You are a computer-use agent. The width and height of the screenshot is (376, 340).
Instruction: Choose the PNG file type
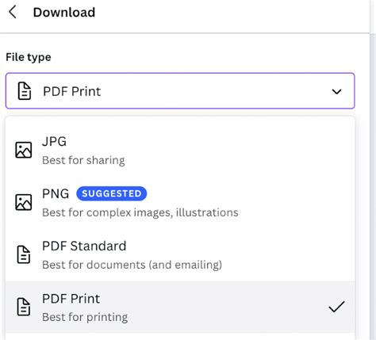click(180, 203)
